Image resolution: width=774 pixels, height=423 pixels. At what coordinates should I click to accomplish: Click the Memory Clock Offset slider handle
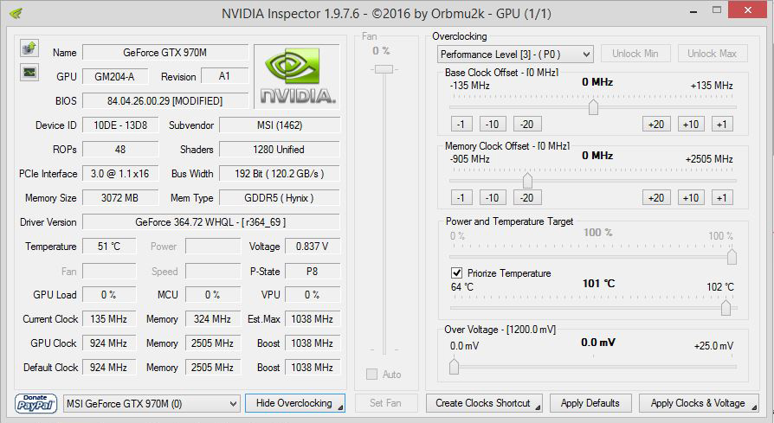pos(527,181)
